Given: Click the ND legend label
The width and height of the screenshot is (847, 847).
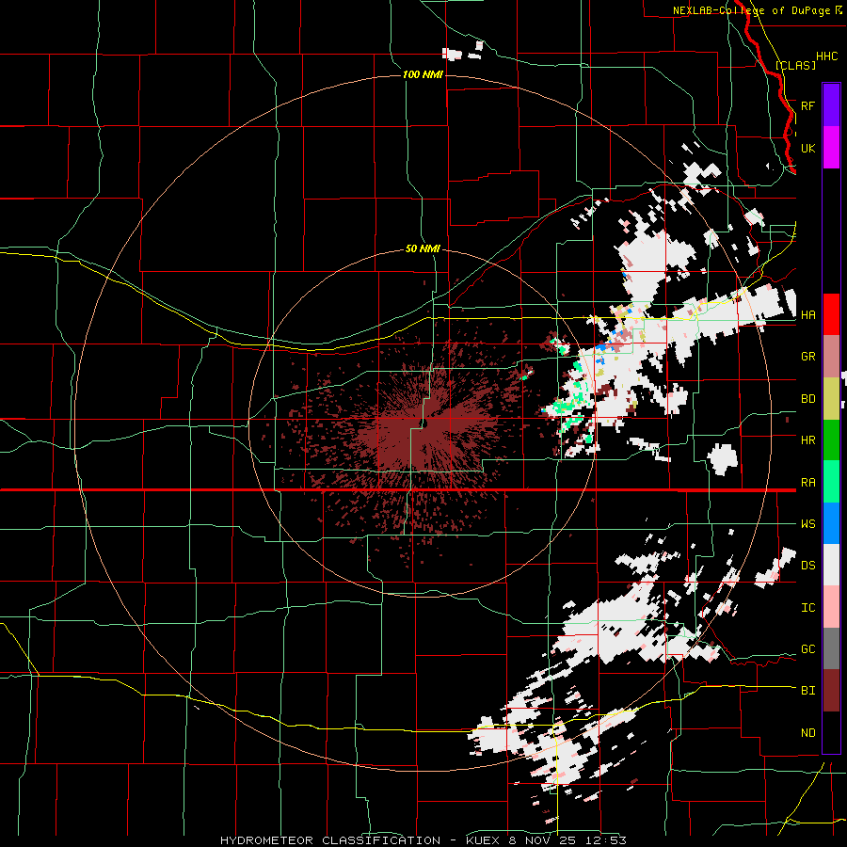Looking at the screenshot, I should point(807,733).
